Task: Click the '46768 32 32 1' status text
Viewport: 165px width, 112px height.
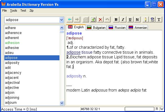Action: tap(90, 109)
